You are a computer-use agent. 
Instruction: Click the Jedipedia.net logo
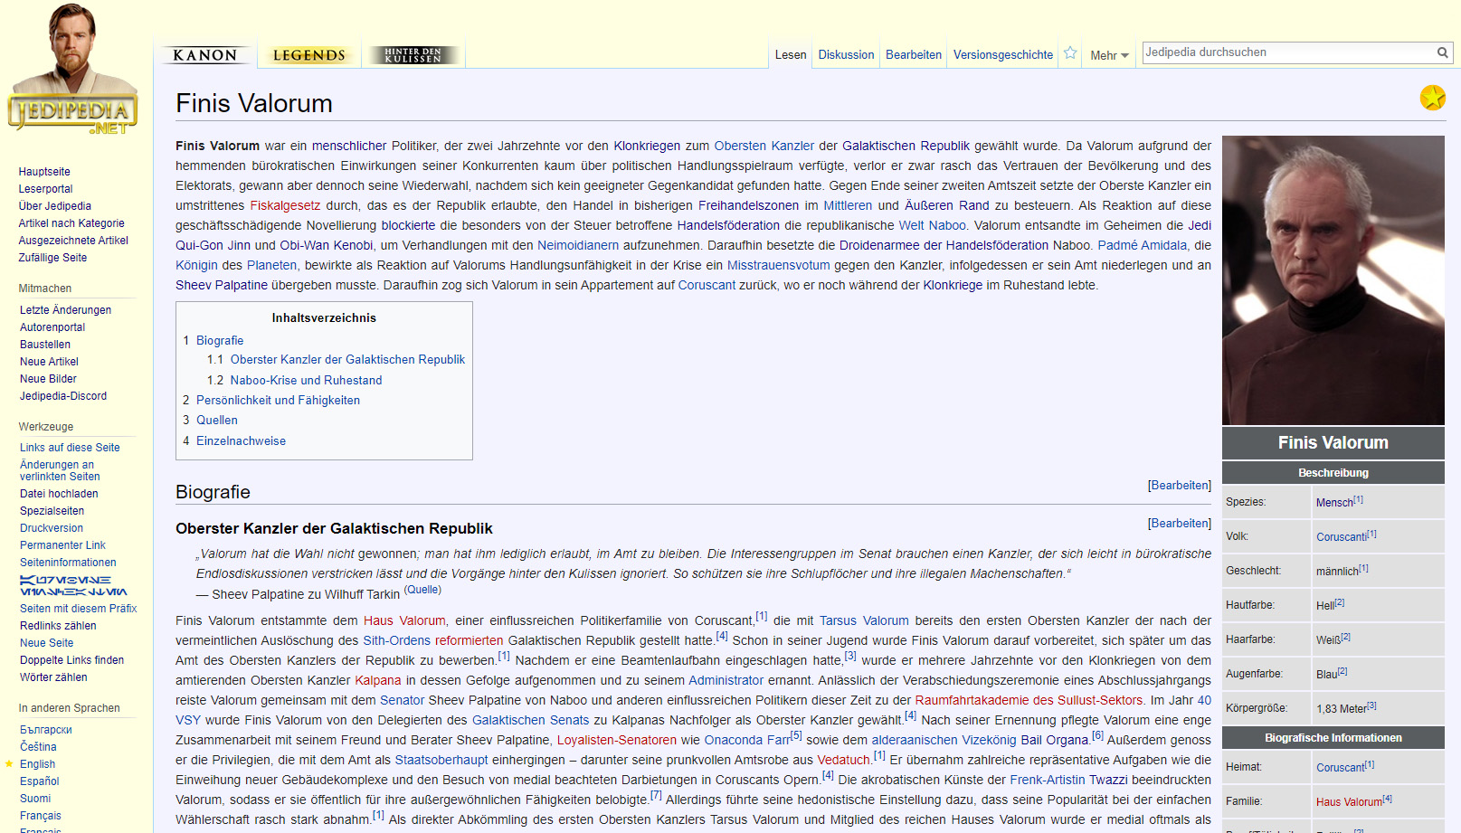(x=72, y=70)
